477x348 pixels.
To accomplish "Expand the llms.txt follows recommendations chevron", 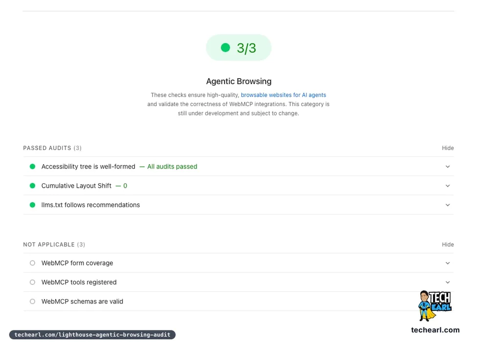I will click(x=448, y=205).
